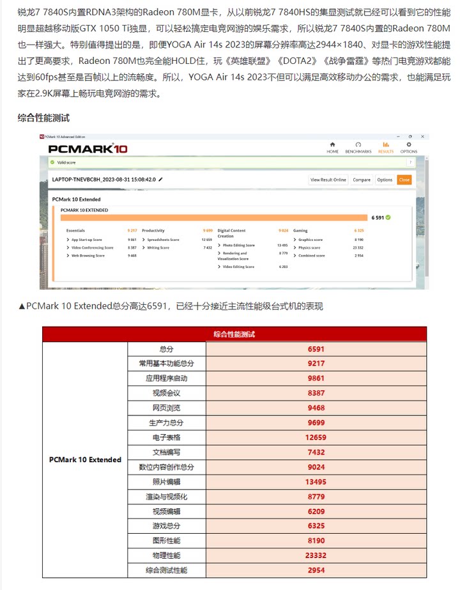Click the Compare button
The image size is (460, 590).
pyautogui.click(x=362, y=180)
